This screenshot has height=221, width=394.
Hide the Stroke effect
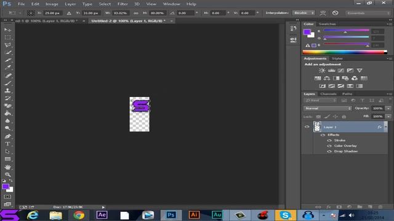329,141
